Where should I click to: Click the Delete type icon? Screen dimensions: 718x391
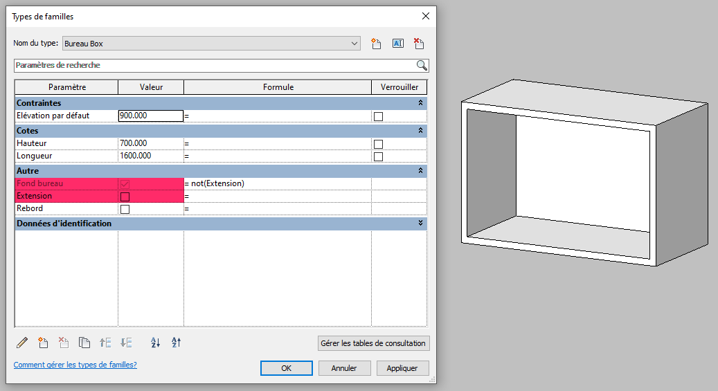click(418, 44)
